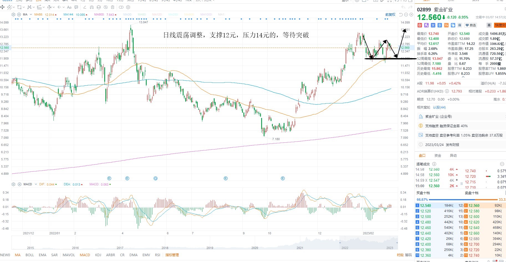The image size is (506, 262).
Task: Choose the trend line drawing tool
Action: (9, 7)
